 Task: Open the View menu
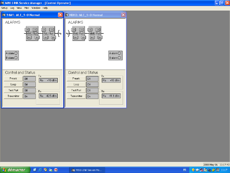pyautogui.click(x=19, y=8)
